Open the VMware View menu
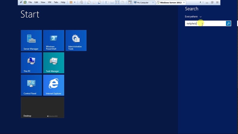Screen dimensions: 238x134 (43, 2)
